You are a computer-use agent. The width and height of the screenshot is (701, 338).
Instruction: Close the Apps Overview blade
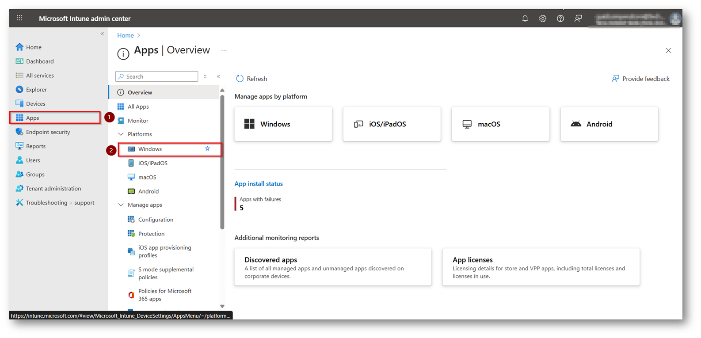[668, 50]
